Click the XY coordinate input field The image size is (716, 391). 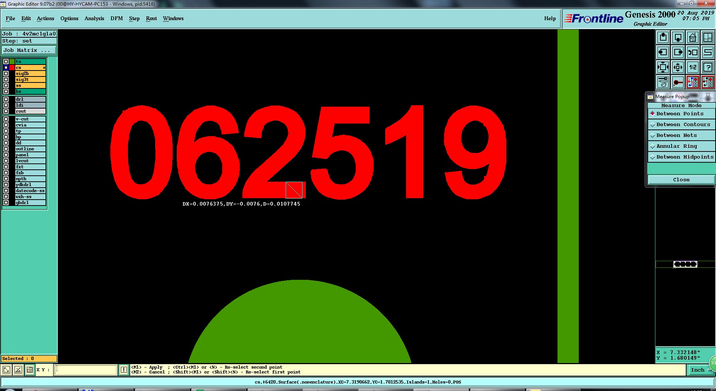(86, 370)
